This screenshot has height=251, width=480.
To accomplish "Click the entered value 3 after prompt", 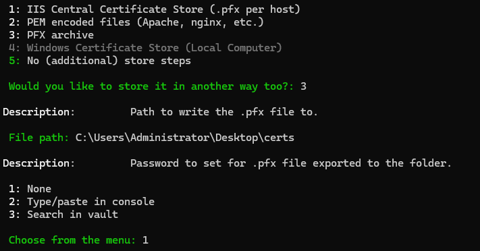I will click(303, 86).
